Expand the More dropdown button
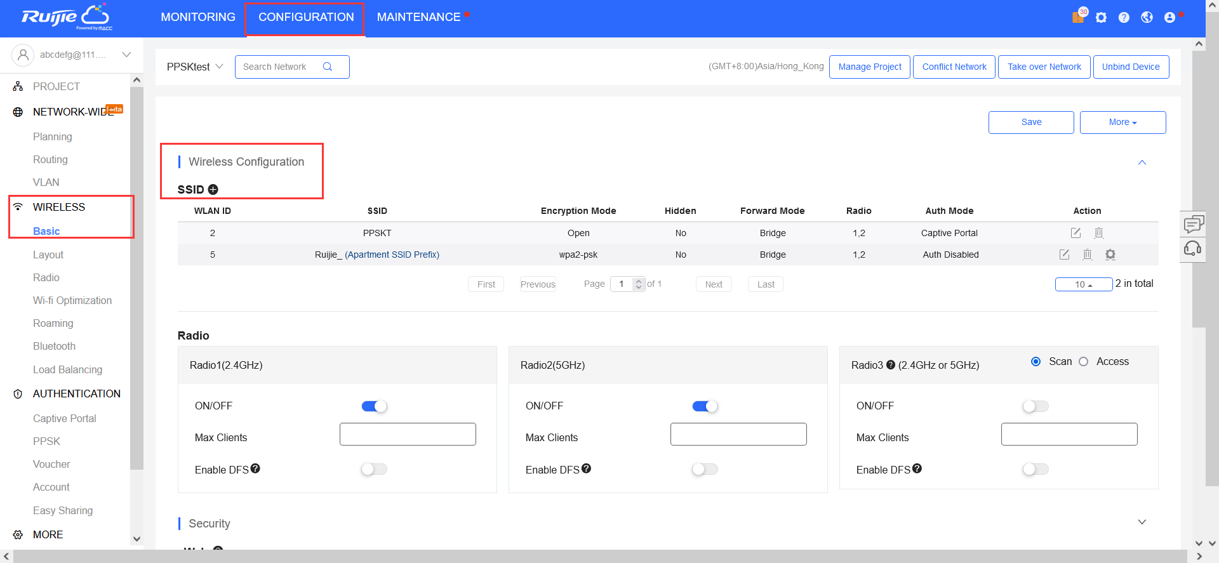The image size is (1219, 563). click(1122, 123)
